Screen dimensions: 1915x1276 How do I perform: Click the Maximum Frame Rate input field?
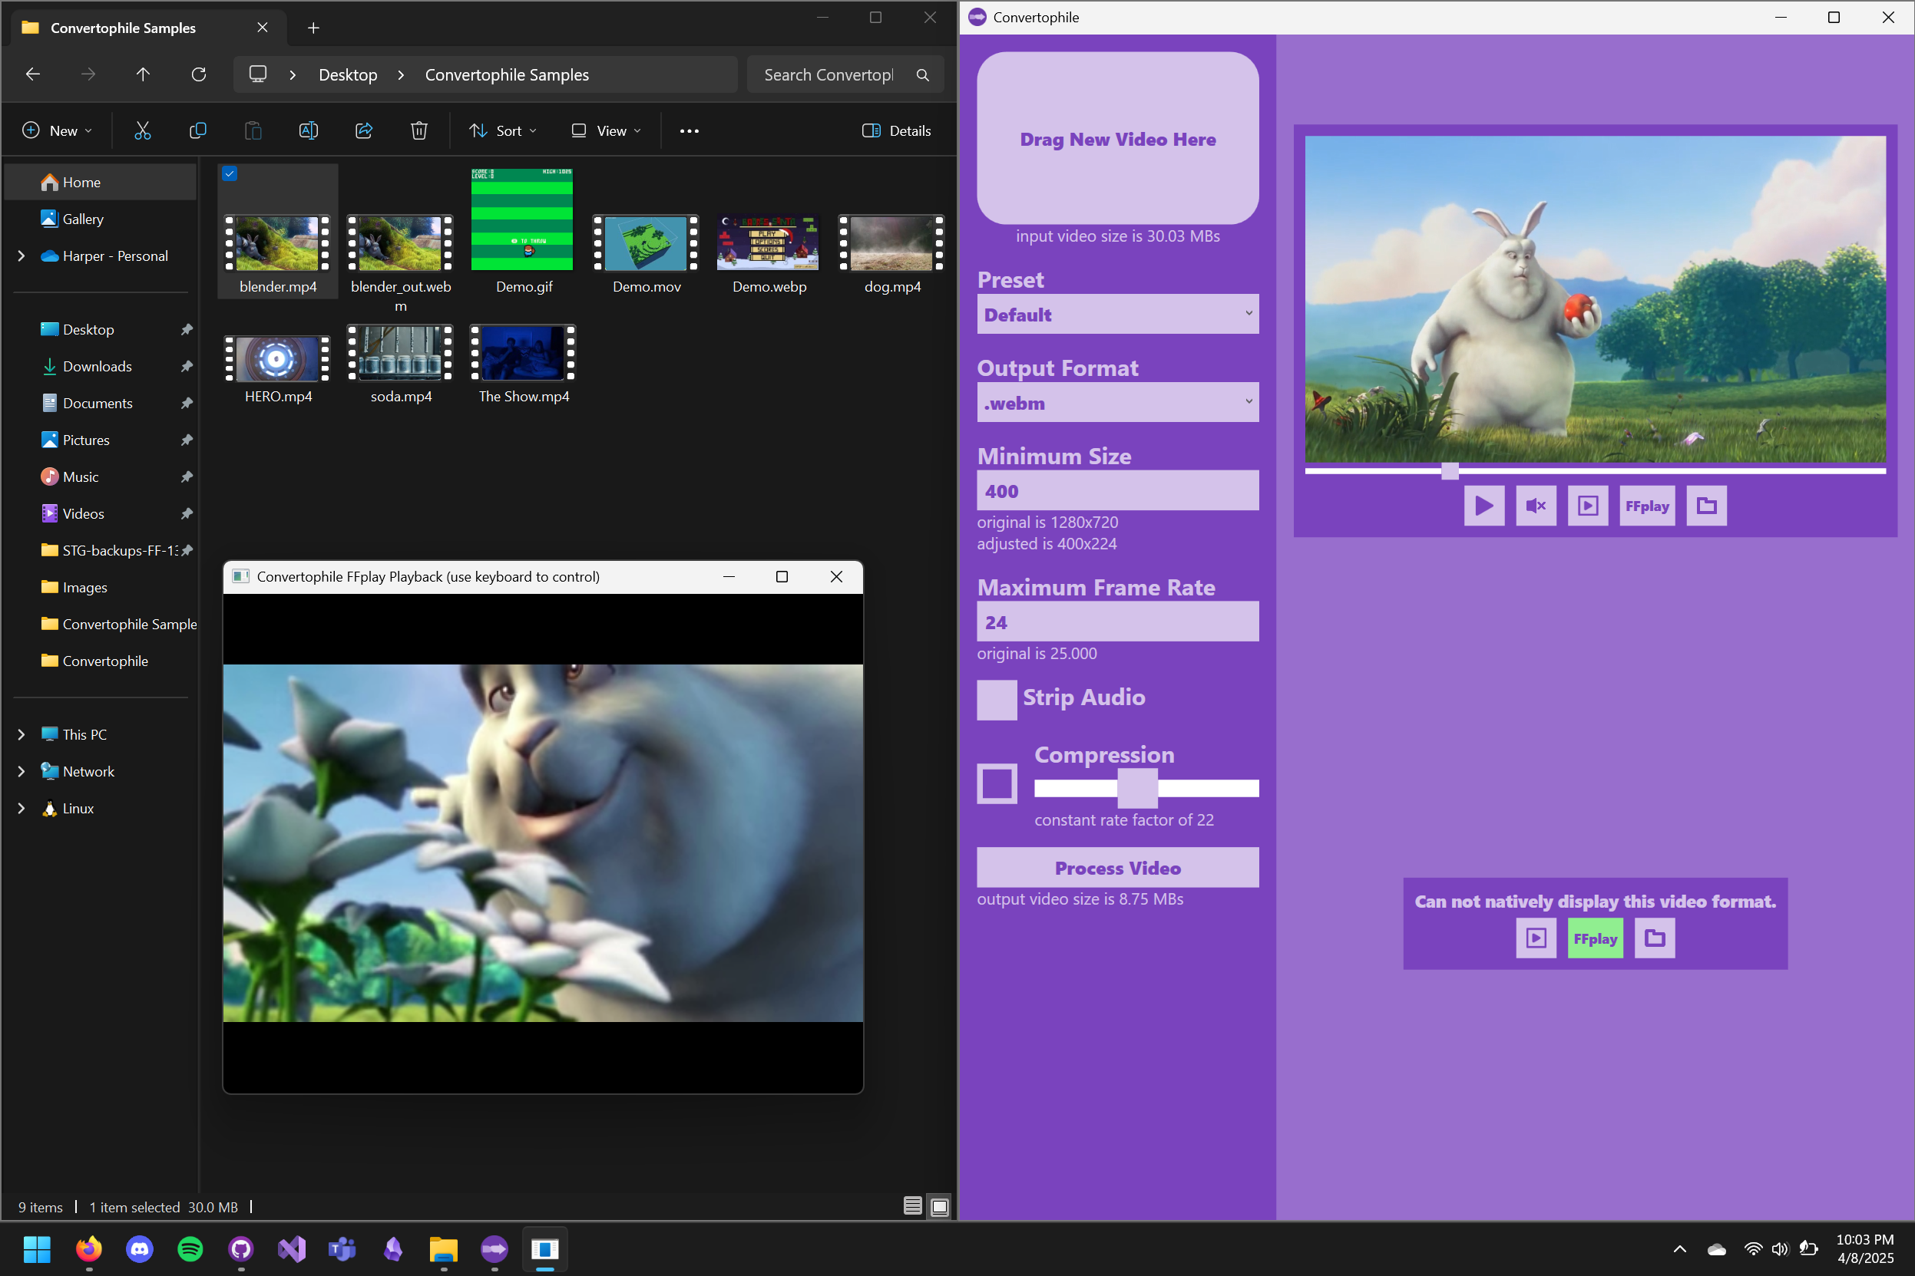click(x=1117, y=622)
